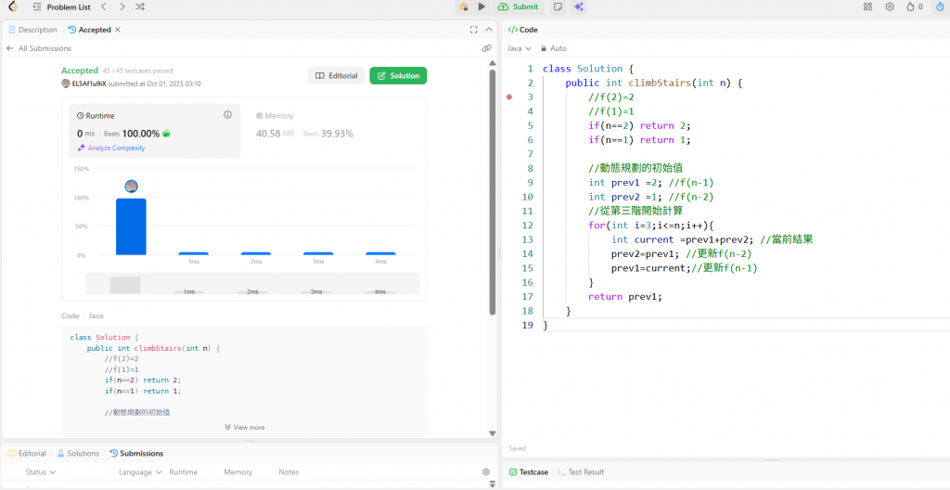Toggle breakpoint red dot on line 3

509,97
